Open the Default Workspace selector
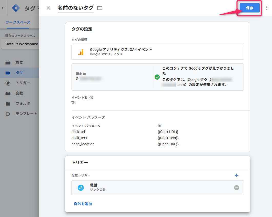 20,44
